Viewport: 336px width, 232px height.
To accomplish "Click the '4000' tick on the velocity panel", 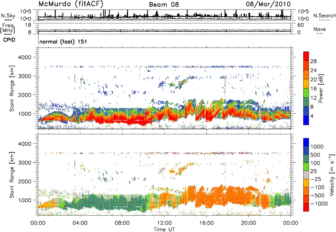I will 24,144.
